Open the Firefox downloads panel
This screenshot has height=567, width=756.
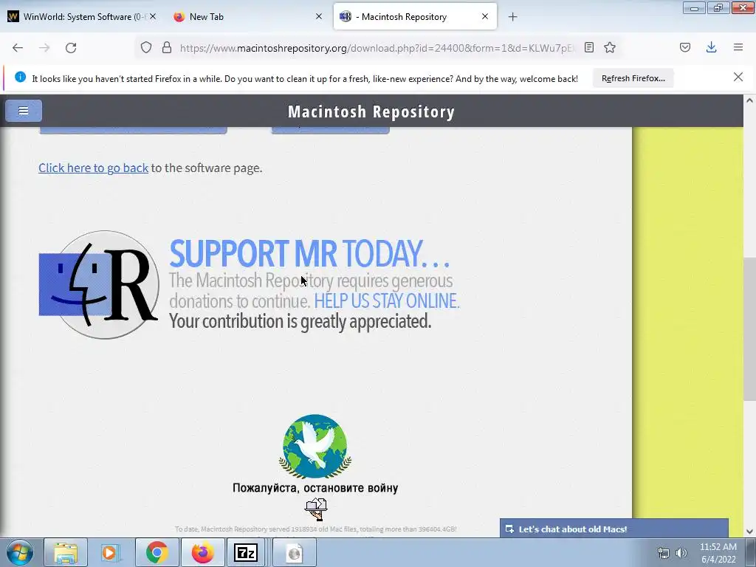pos(711,47)
